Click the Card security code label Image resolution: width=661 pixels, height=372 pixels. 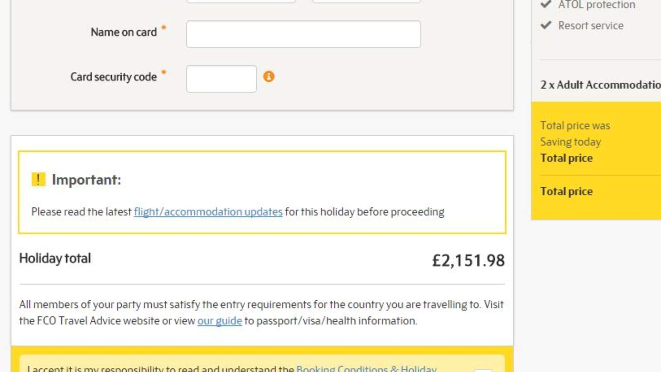[x=114, y=77]
